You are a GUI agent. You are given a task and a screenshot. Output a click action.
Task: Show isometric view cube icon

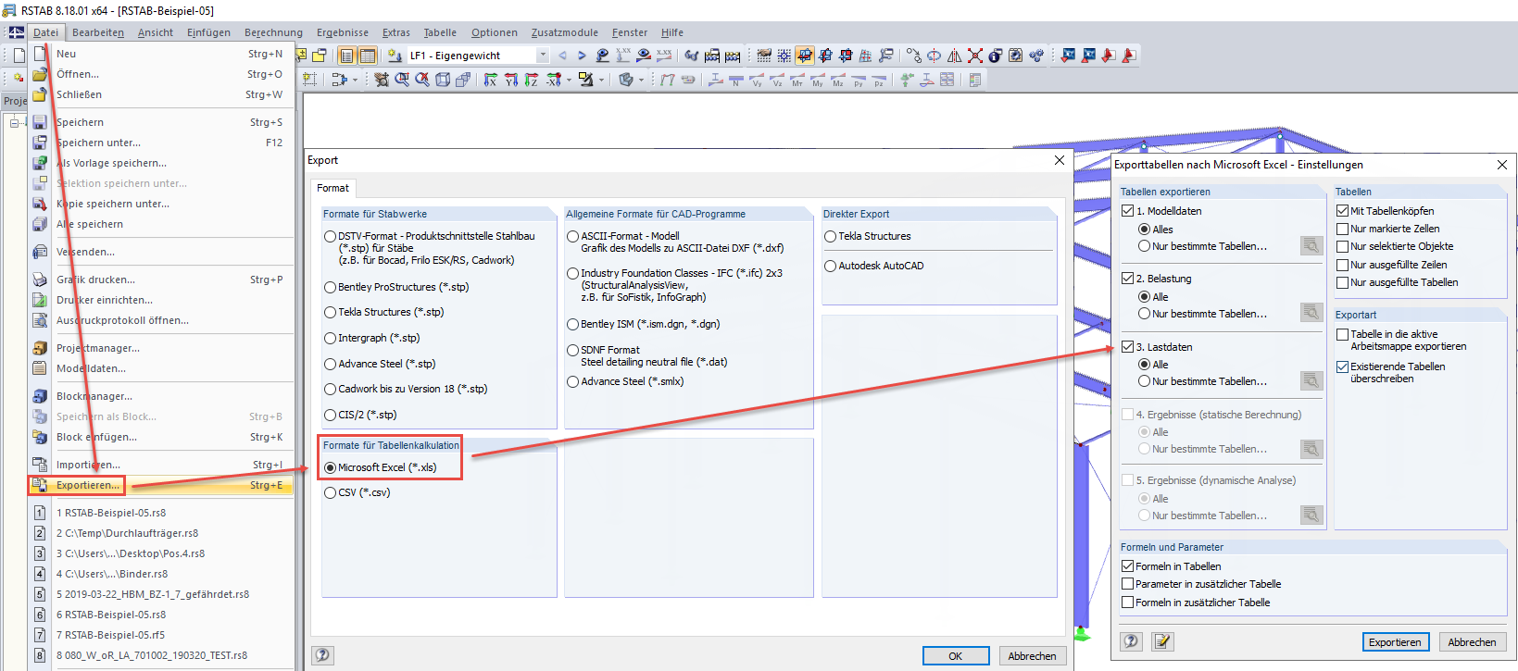pos(443,80)
